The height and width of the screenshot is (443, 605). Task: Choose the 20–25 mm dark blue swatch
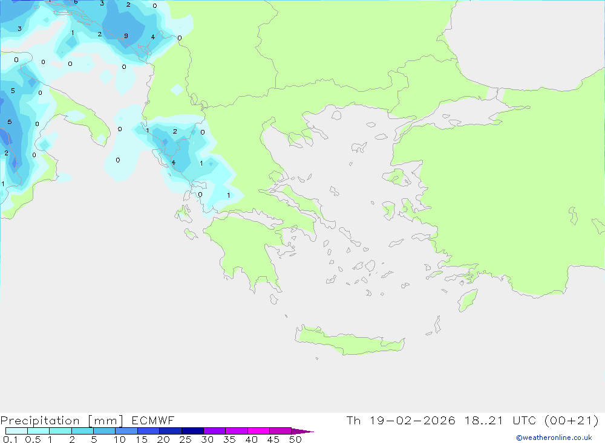171,431
